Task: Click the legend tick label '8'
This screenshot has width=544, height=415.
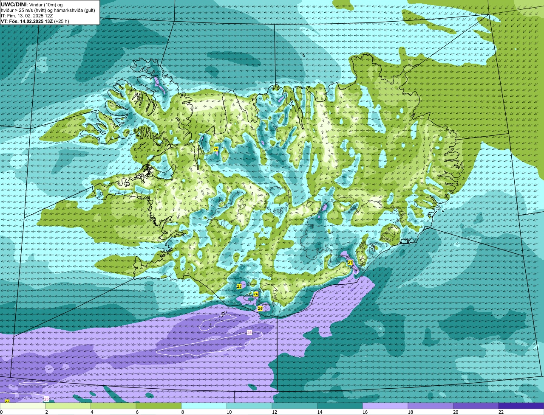Action: (x=182, y=412)
